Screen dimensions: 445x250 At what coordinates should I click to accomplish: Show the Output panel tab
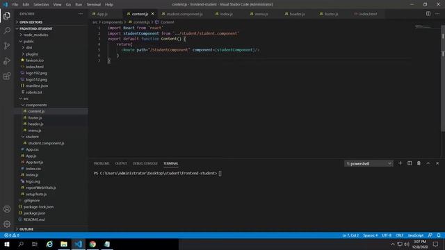121,164
